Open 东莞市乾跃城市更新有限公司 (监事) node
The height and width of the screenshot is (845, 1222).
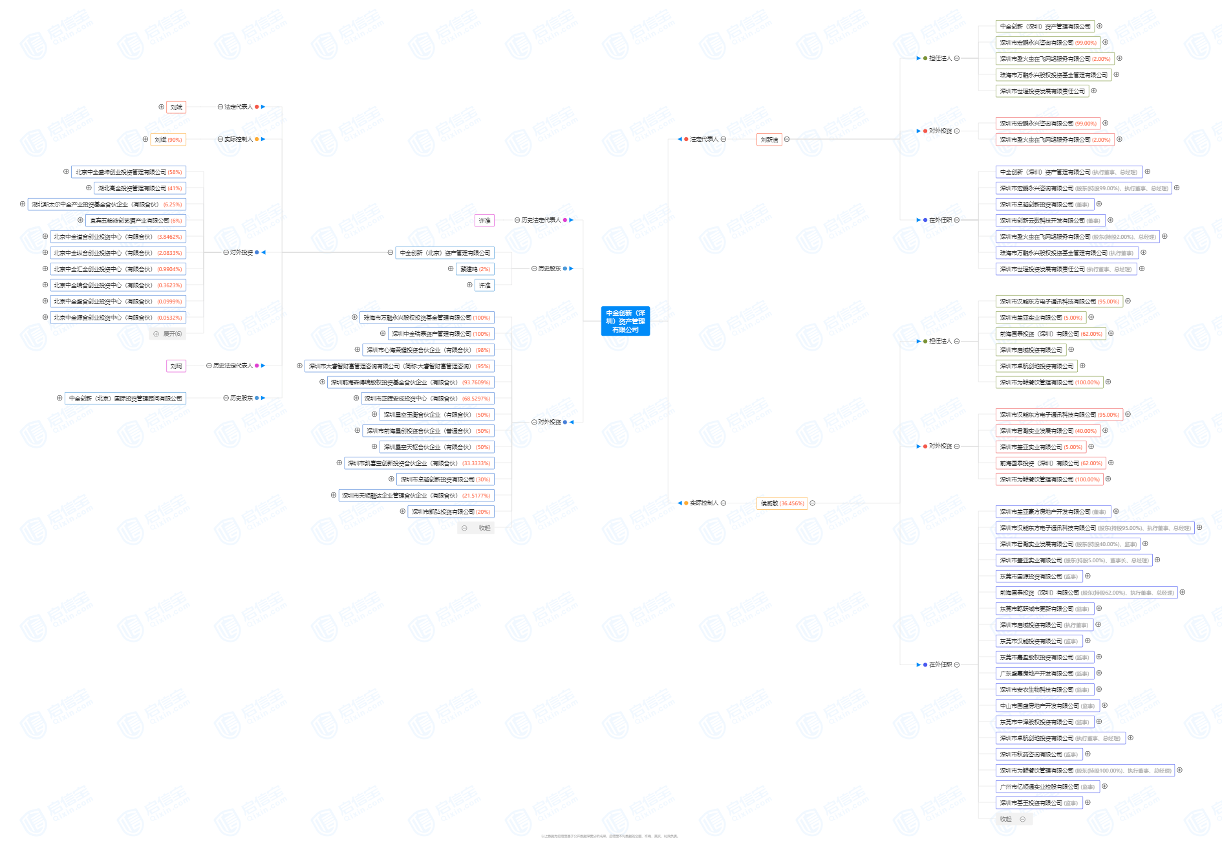coord(1045,608)
